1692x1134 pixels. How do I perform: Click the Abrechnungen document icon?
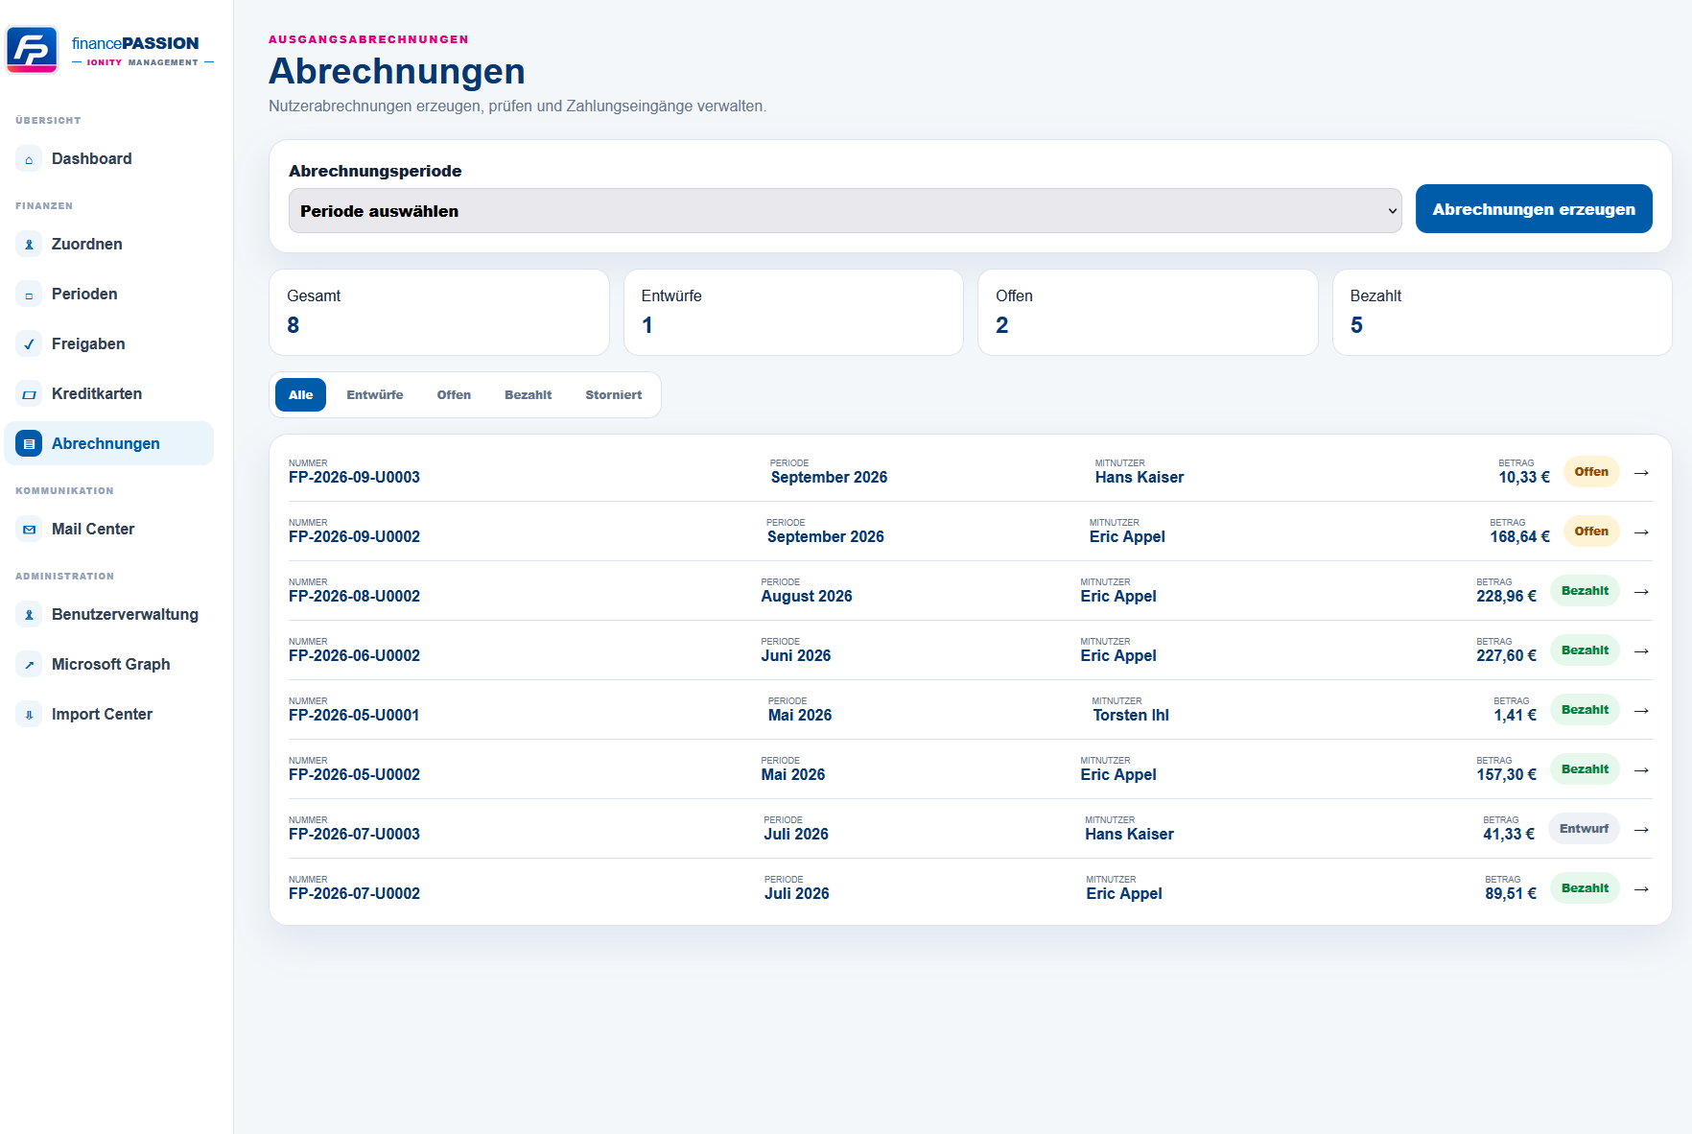(29, 444)
